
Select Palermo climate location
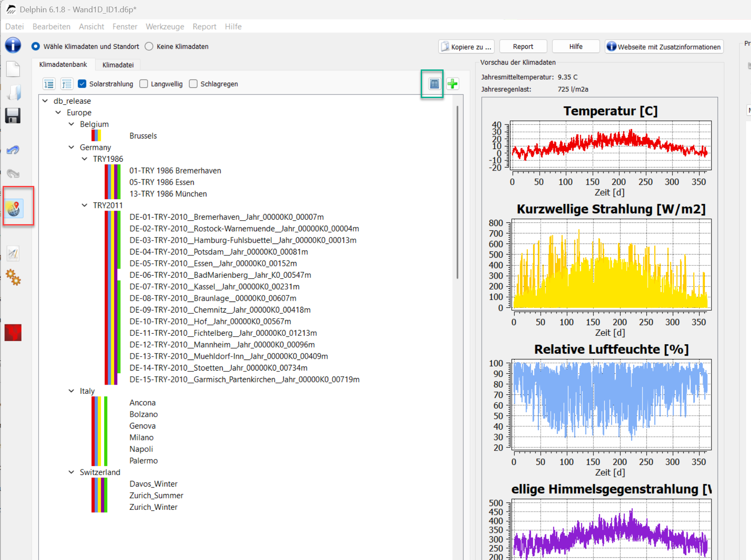coord(144,461)
